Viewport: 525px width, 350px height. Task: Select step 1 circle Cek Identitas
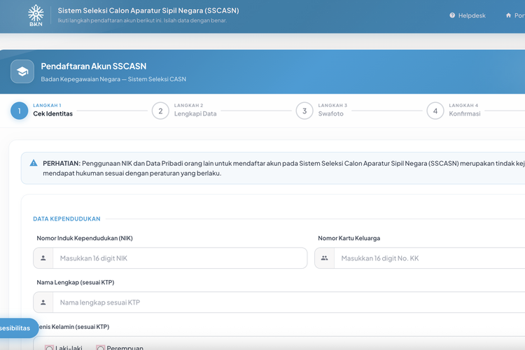(20, 111)
